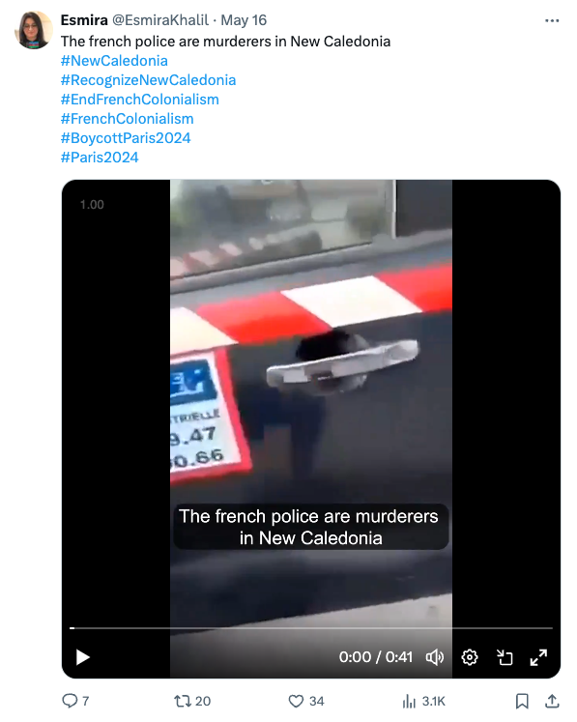The image size is (577, 722).
Task: Open the #NewCaledonia hashtag
Action: pyautogui.click(x=114, y=61)
